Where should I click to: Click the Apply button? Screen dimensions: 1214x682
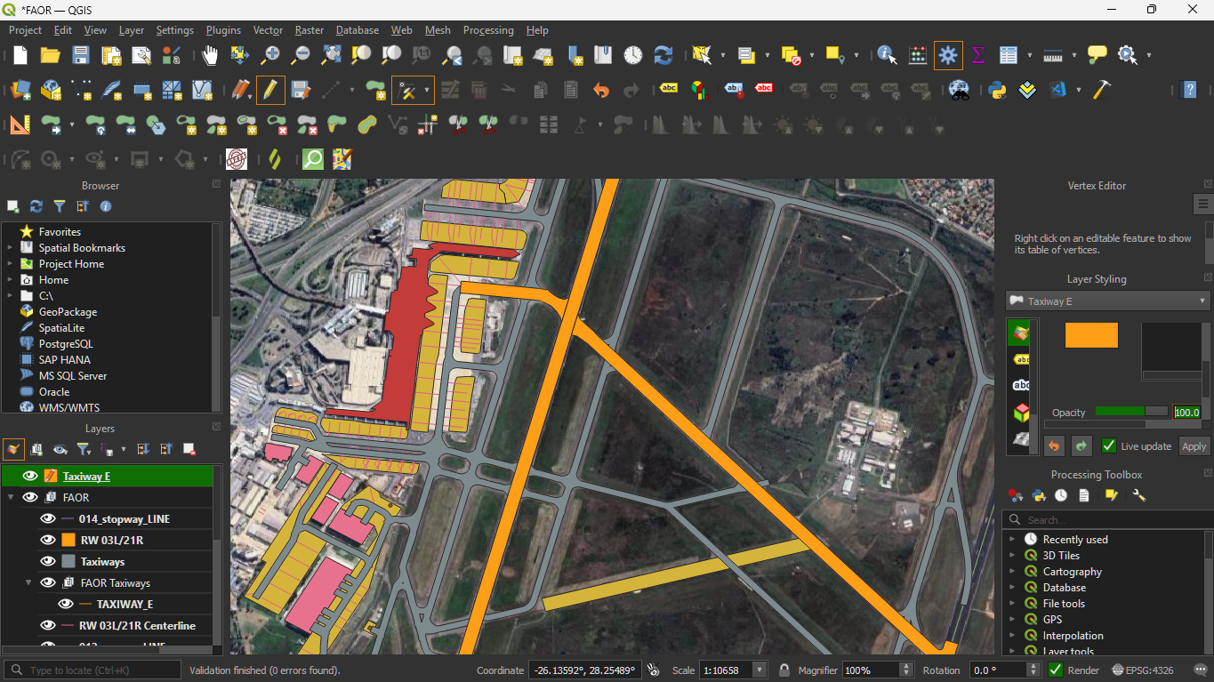1194,446
